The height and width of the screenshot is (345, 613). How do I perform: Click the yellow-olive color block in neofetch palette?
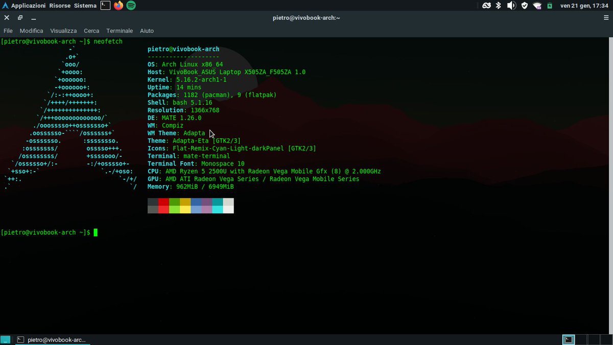[x=185, y=202]
